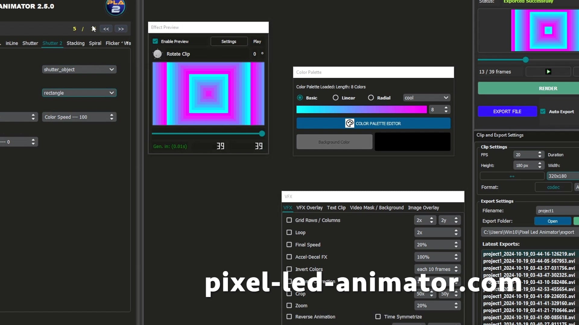The image size is (579, 325).
Task: Open the Accel-Decel FX 100% selector
Action: click(437, 257)
